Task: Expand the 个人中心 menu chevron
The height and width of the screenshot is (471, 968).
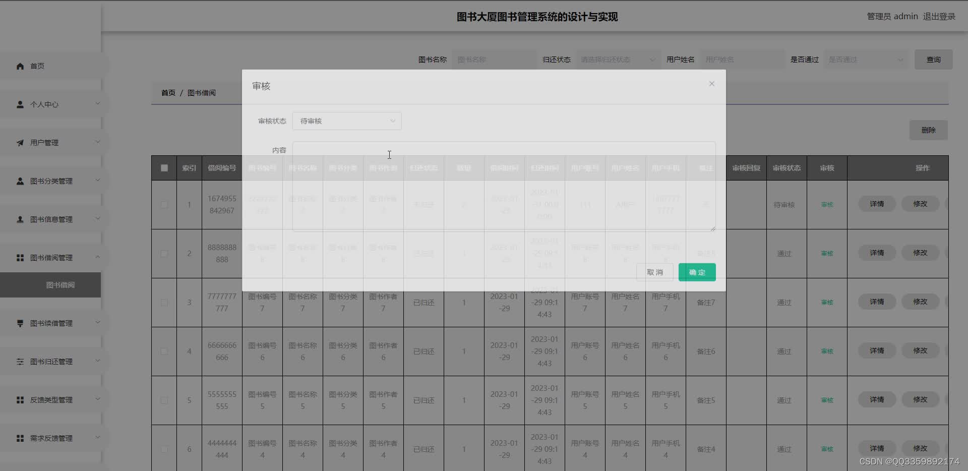Action: click(98, 104)
